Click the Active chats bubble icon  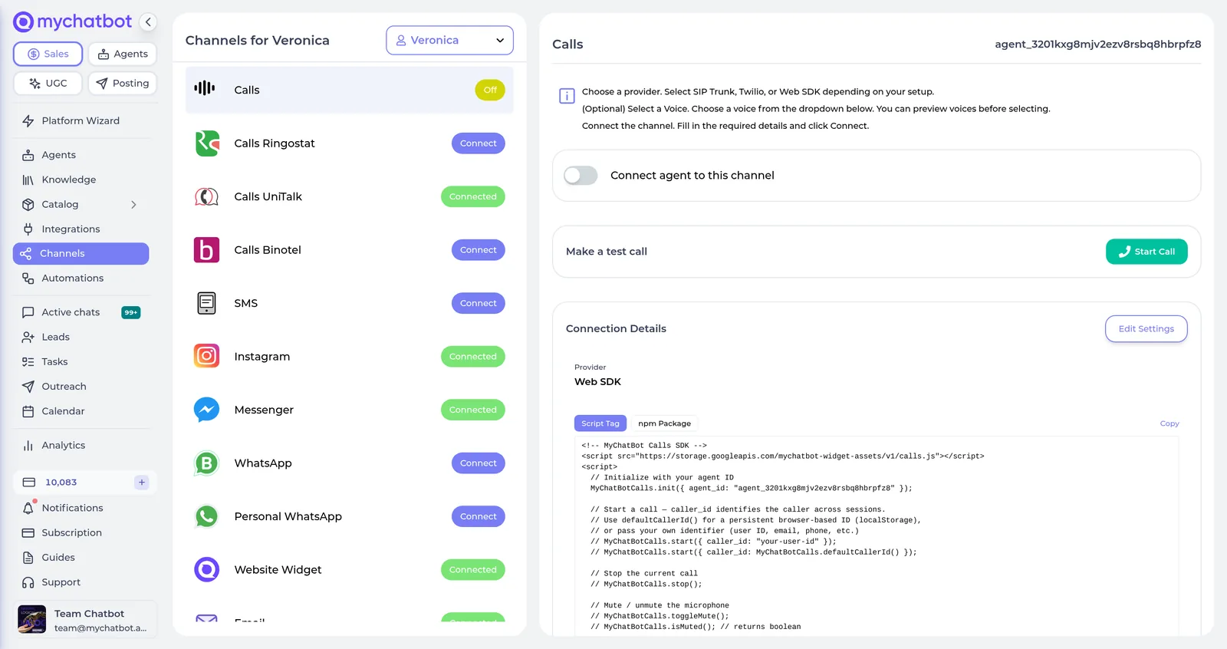pyautogui.click(x=28, y=312)
